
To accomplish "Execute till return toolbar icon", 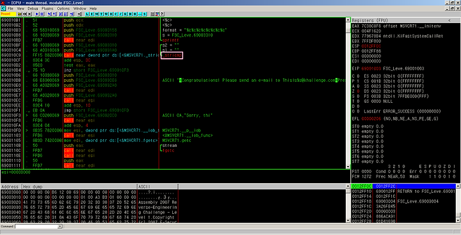I will click(72, 14).
